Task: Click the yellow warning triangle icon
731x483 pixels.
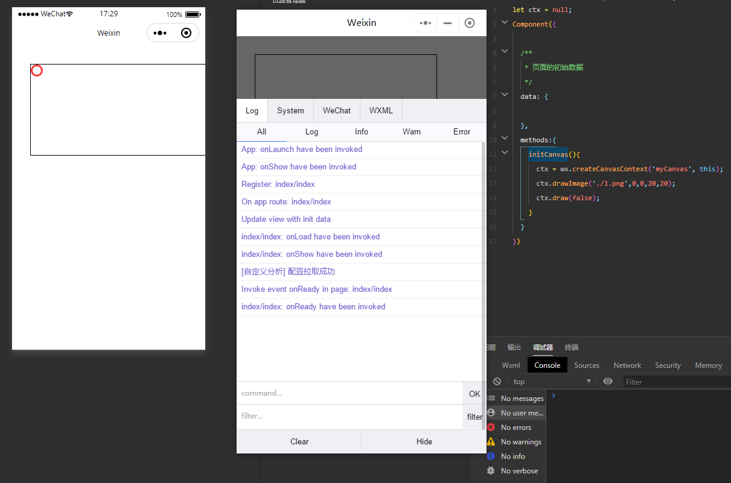Action: tap(491, 441)
